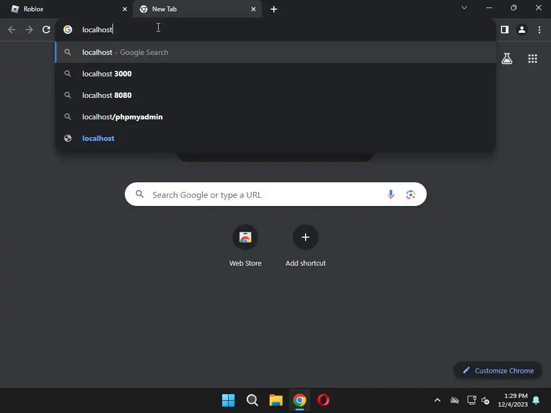
Task: Click the address bar containing localhost
Action: (x=275, y=30)
